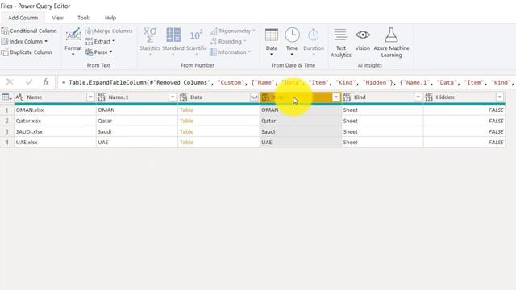This screenshot has width=516, height=290.
Task: Open the Time column menu
Action: (292, 42)
